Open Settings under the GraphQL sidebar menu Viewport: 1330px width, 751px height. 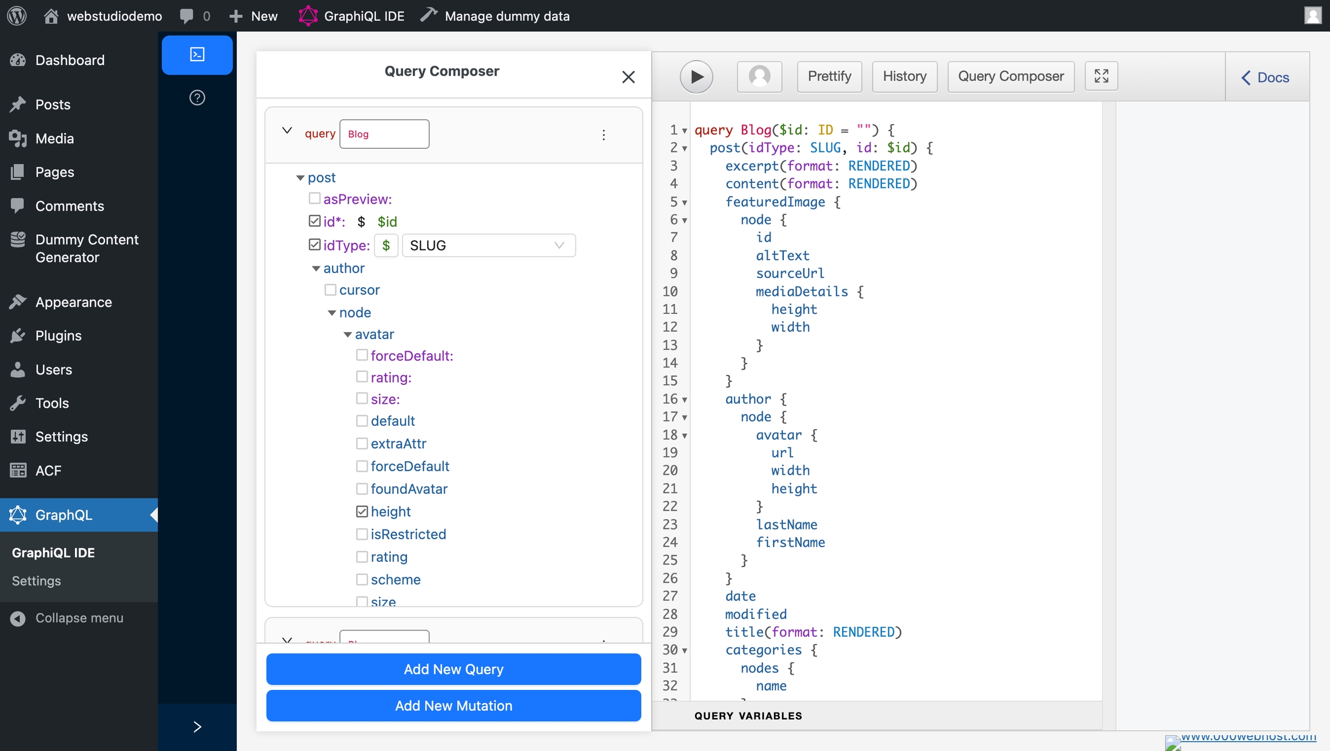click(36, 580)
